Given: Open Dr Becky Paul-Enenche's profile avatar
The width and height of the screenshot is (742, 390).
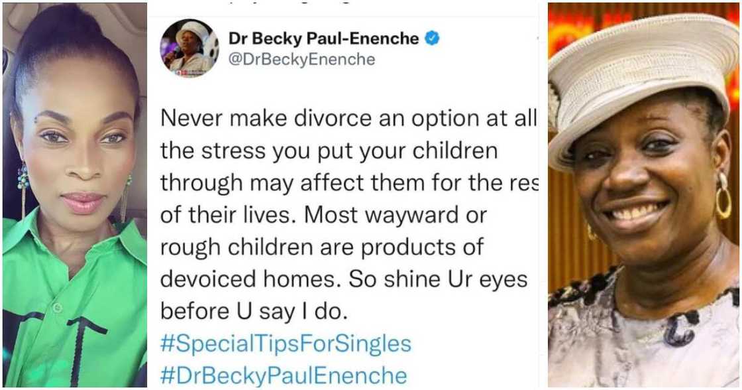Looking at the screenshot, I should [x=189, y=48].
